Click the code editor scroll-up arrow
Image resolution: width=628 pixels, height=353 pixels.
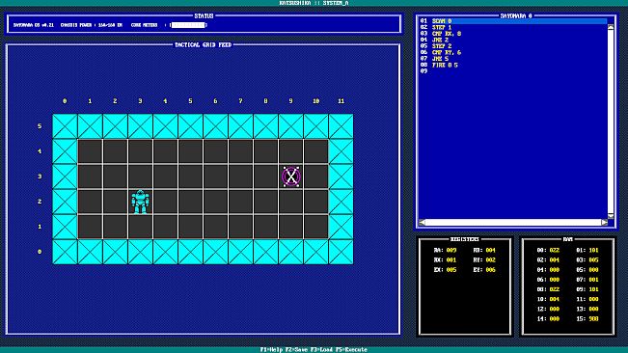(611, 27)
